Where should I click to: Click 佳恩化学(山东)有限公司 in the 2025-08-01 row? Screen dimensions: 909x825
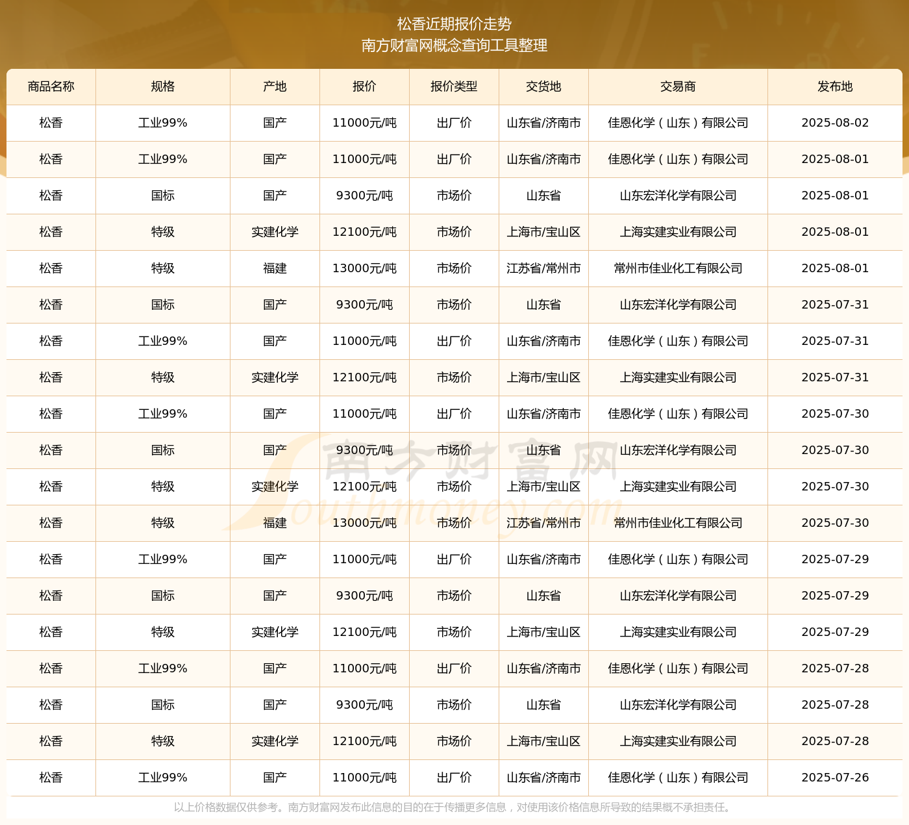tap(678, 159)
